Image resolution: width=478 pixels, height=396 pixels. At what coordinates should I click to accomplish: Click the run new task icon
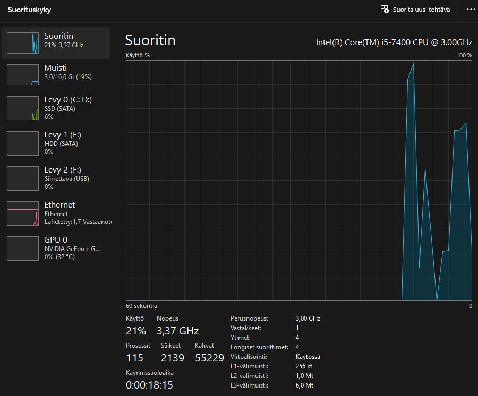[x=385, y=10]
